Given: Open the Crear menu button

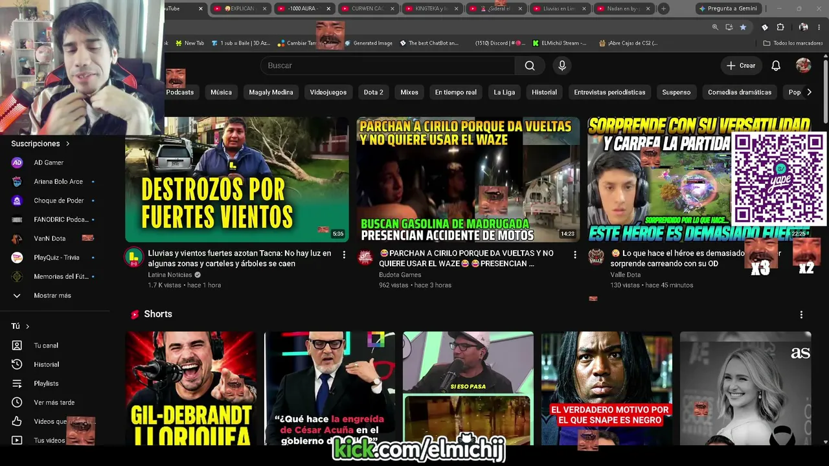Looking at the screenshot, I should [x=741, y=65].
